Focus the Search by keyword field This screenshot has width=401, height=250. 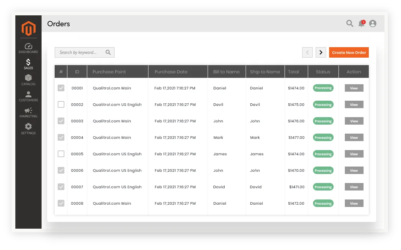pos(84,52)
